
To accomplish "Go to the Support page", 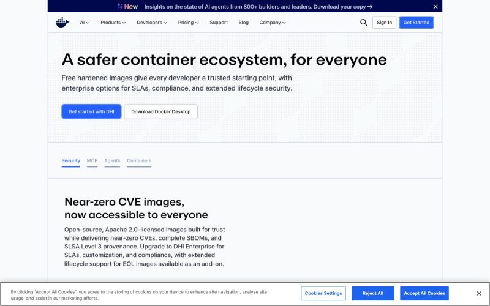I will tap(219, 23).
